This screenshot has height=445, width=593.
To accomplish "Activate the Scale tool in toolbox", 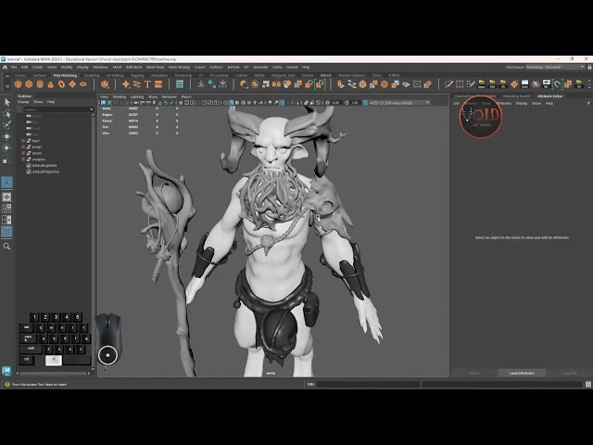I will click(6, 160).
